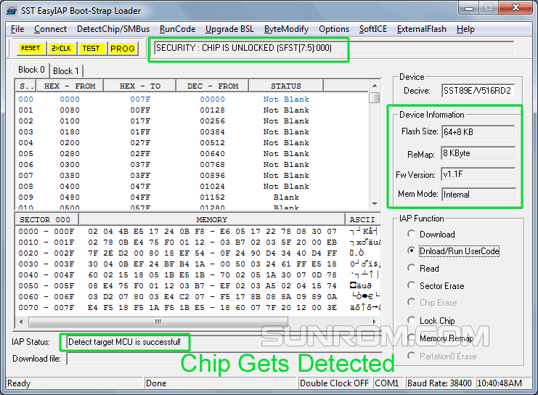Open the ByteModify menu
This screenshot has height=395, width=538.
tap(286, 29)
